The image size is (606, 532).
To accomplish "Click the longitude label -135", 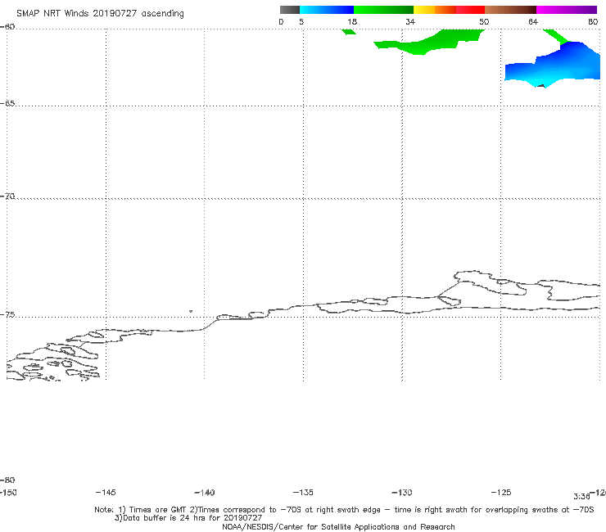I will [303, 492].
